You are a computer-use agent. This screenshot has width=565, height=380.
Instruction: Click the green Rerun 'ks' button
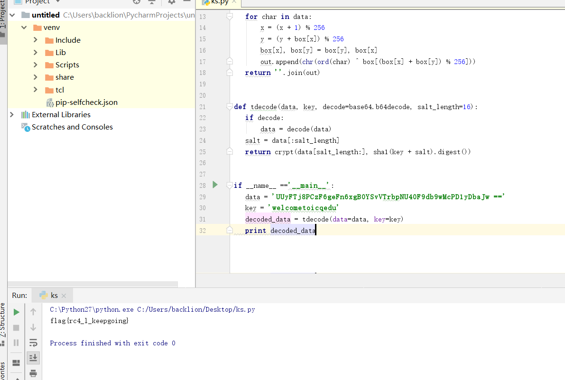(16, 312)
